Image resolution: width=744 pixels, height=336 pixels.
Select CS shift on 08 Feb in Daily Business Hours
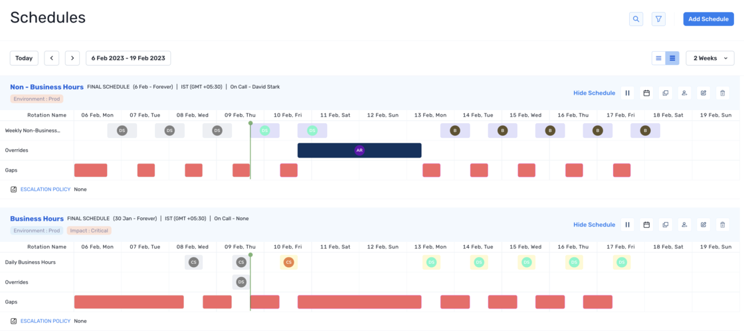pyautogui.click(x=193, y=262)
